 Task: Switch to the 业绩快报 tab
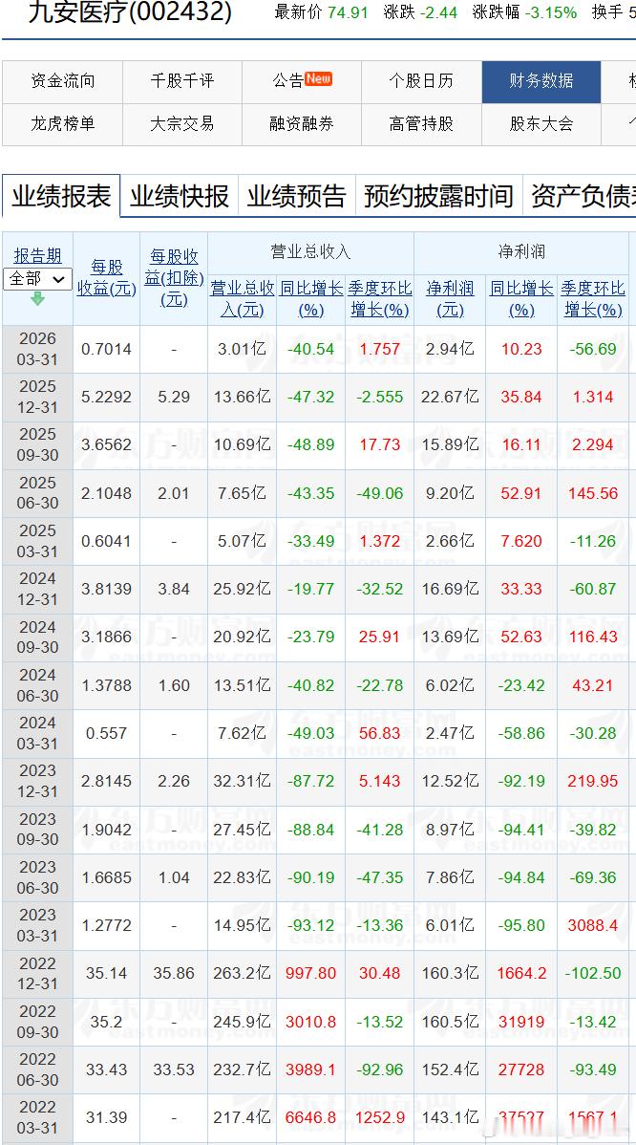[x=180, y=197]
